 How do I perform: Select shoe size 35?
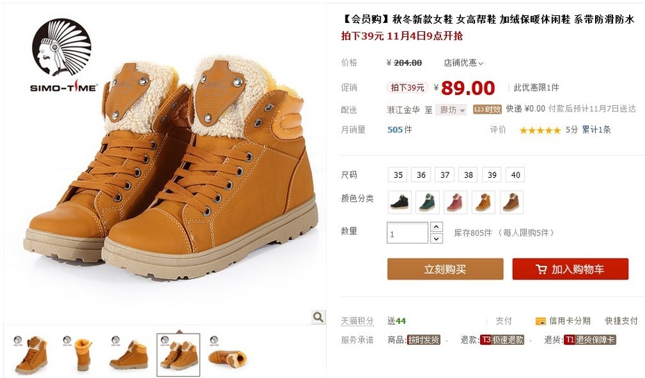(398, 175)
